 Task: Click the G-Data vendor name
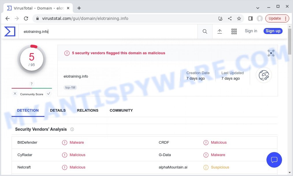point(165,155)
